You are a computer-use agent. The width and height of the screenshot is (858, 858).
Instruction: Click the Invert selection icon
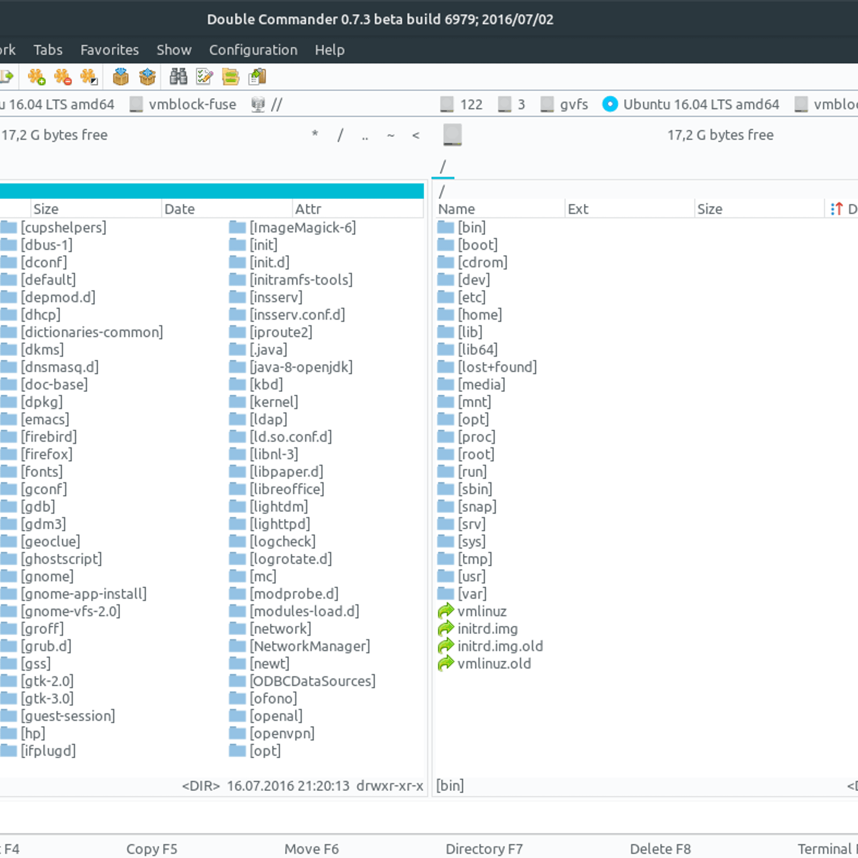click(88, 77)
